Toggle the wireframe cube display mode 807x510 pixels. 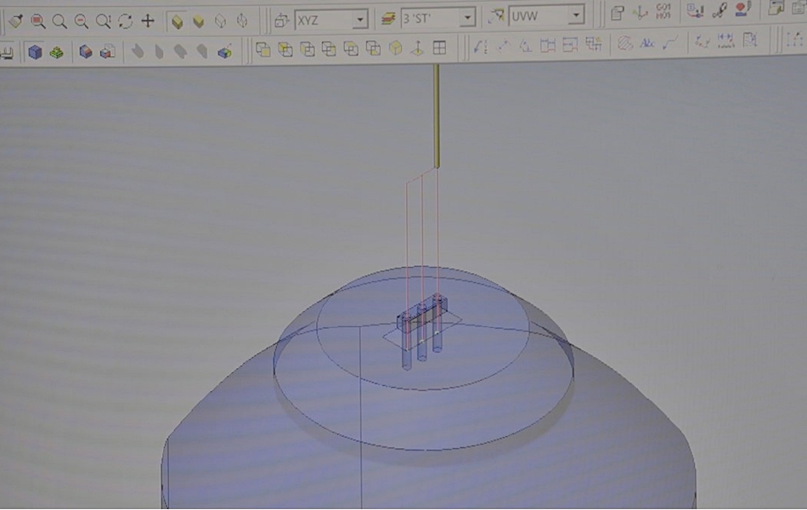click(220, 21)
